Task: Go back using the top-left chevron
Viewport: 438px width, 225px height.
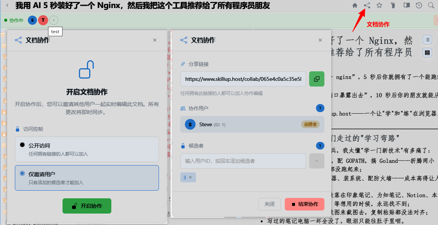Action: point(7,5)
